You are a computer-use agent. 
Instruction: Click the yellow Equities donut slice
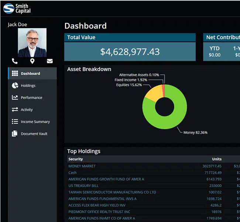coord(154,94)
